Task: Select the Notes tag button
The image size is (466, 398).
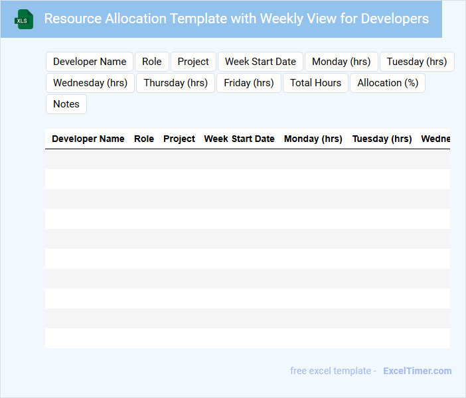Action: (66, 104)
